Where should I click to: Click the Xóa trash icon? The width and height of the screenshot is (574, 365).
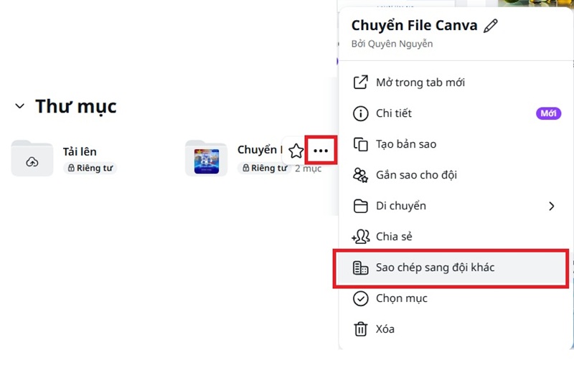[361, 329]
